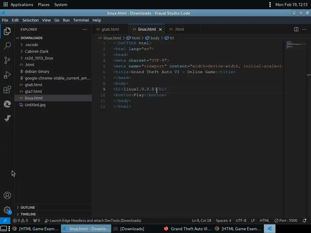
Task: Open the dinosaur icon view in activity bar
Action: tap(7, 119)
